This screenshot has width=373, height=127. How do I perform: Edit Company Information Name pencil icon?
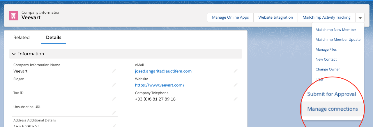tap(114, 71)
